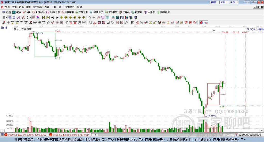The image size is (264, 142).
Task: Click the 日K线 label on the chart
Action: click(4, 28)
